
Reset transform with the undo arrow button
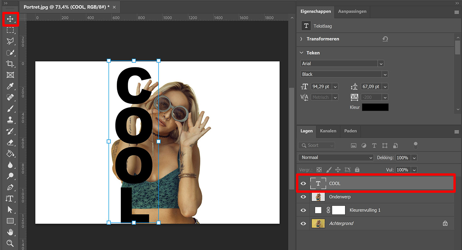[x=385, y=39]
